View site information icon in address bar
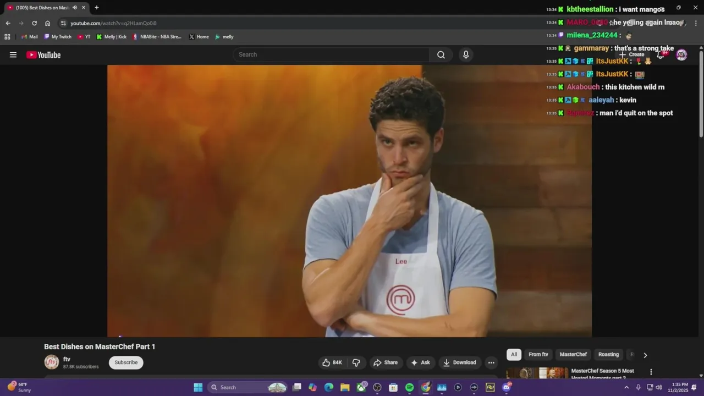The height and width of the screenshot is (396, 704). coord(63,23)
